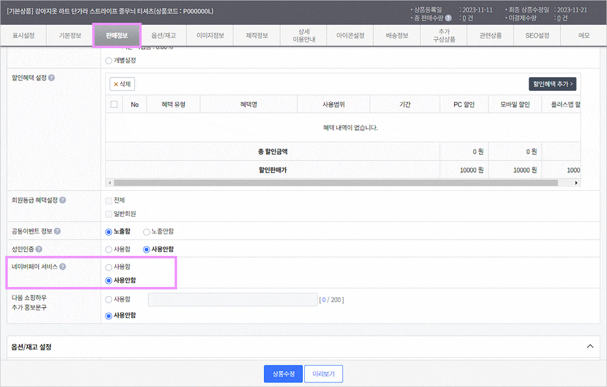607x387 pixels.
Task: Select 사용안함 for 성인인증
Action: [x=147, y=249]
